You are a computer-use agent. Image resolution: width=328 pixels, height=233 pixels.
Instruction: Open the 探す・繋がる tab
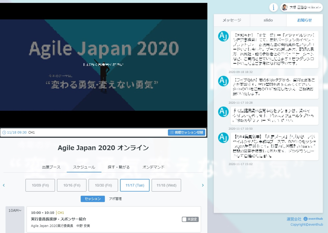point(119,167)
